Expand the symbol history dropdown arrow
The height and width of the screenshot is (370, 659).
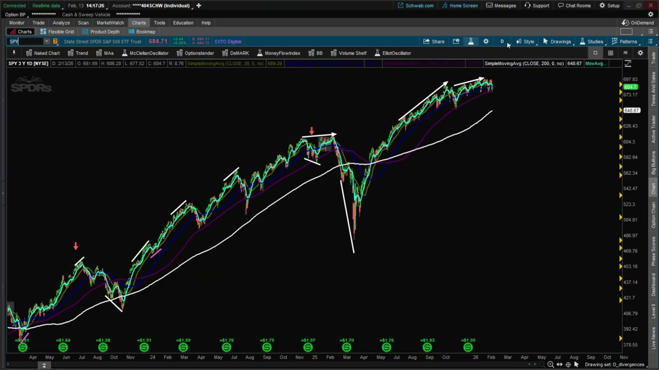(47, 42)
